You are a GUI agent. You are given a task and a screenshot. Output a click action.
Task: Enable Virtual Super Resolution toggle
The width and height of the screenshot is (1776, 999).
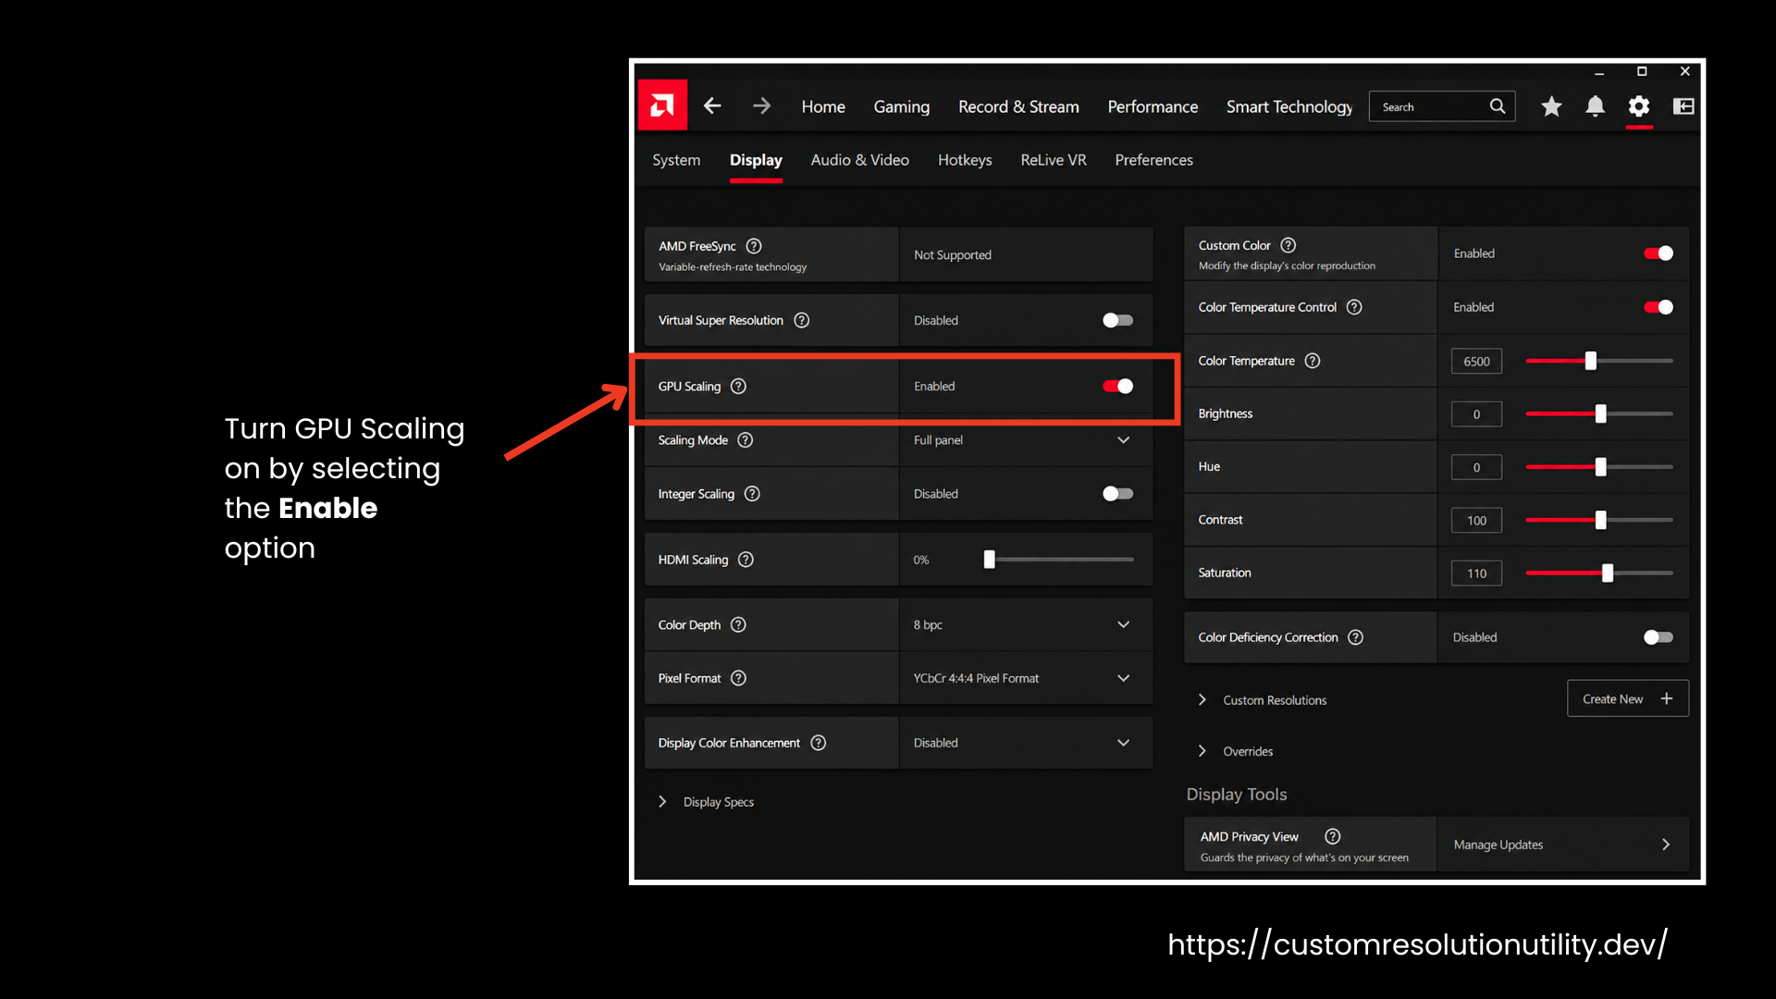[x=1117, y=320]
